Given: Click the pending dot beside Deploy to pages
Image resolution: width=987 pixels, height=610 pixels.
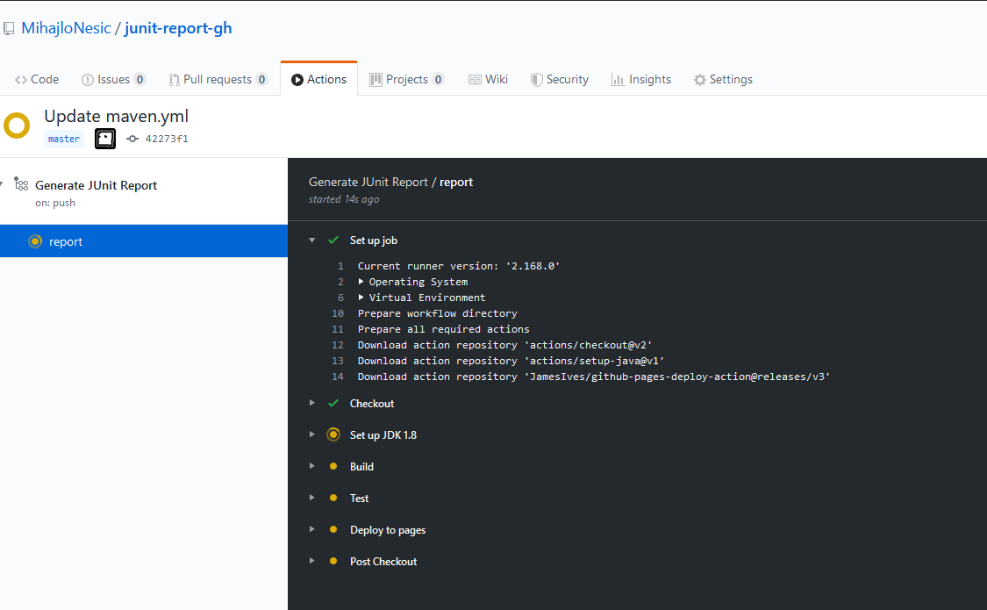Looking at the screenshot, I should [x=333, y=529].
